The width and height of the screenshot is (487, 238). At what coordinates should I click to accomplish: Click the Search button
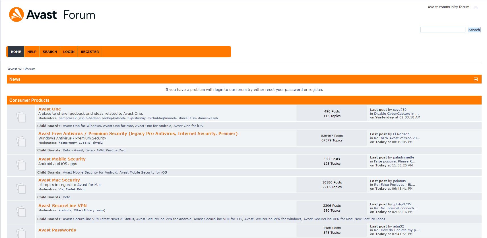474,30
